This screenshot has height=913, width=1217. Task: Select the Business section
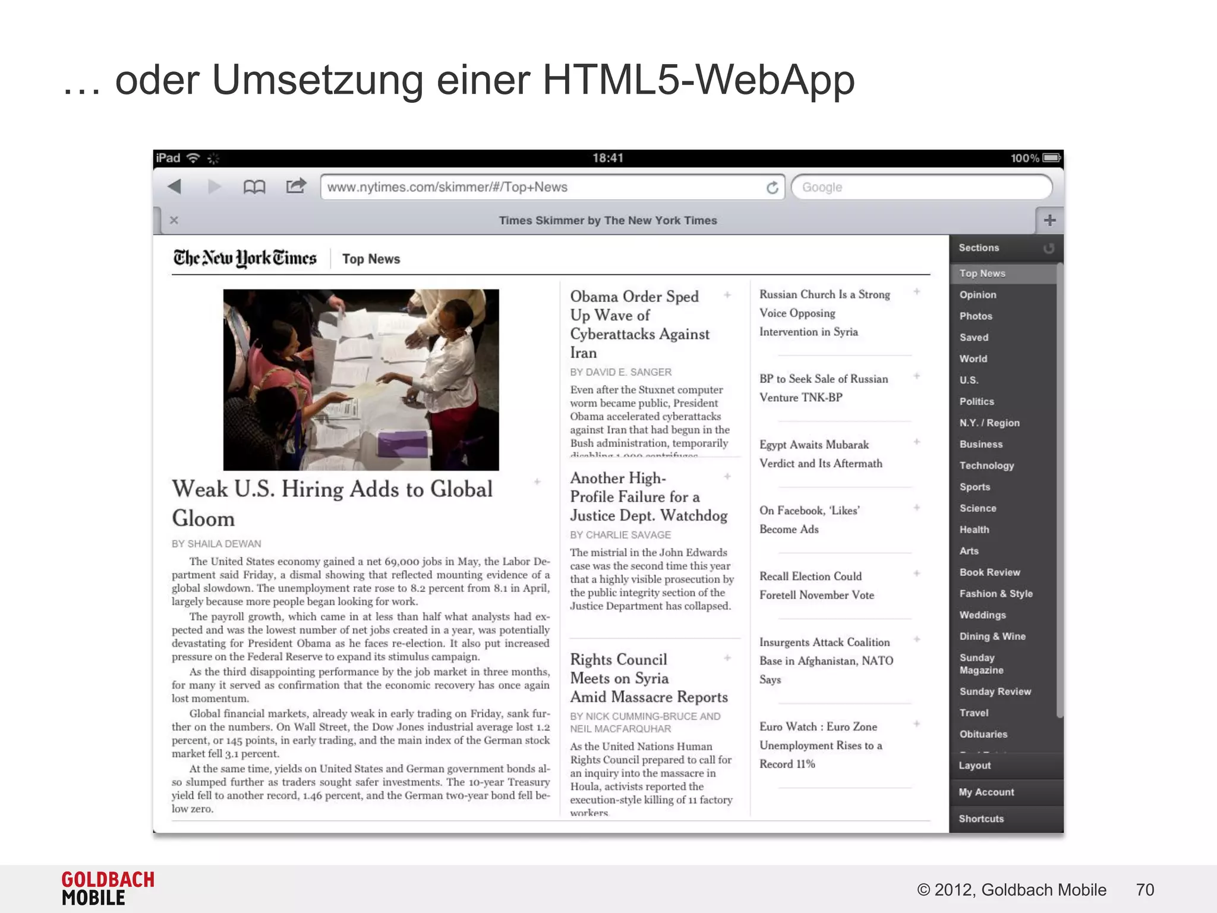pos(981,445)
